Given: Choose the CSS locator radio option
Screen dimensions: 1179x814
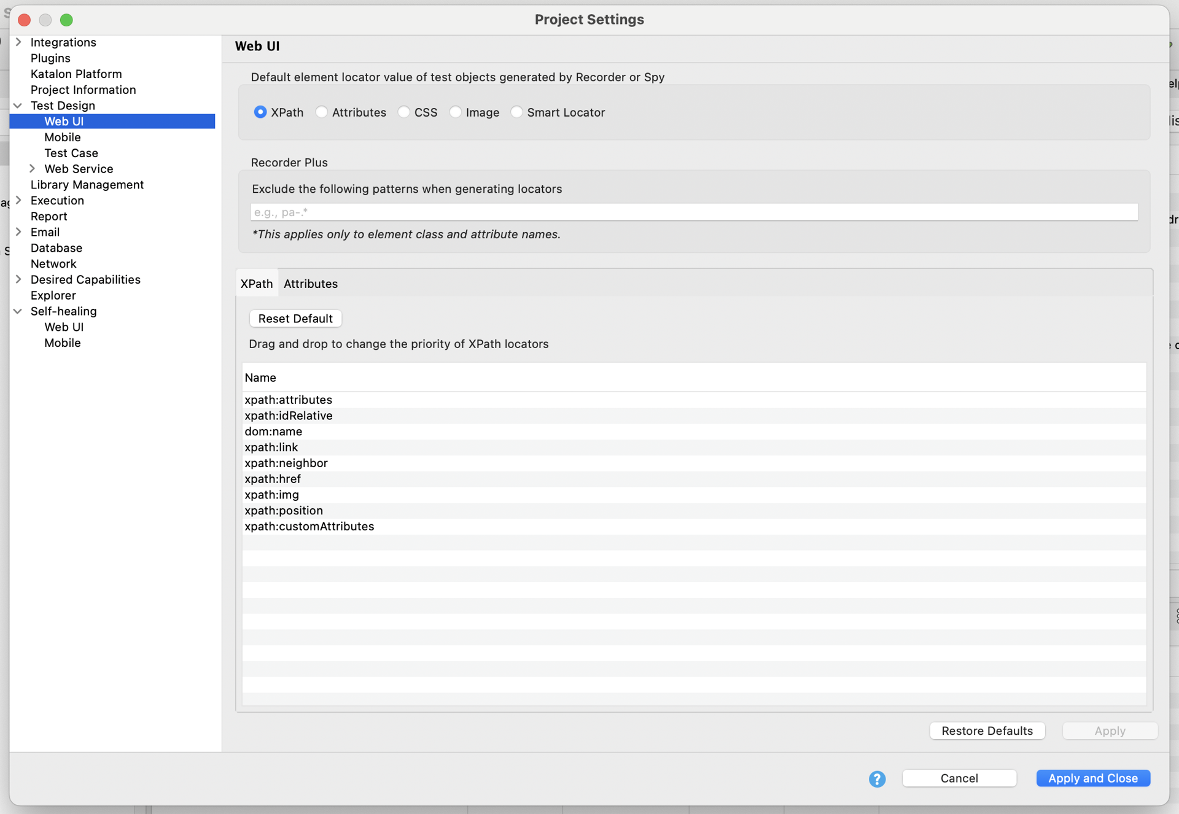Looking at the screenshot, I should [x=404, y=112].
